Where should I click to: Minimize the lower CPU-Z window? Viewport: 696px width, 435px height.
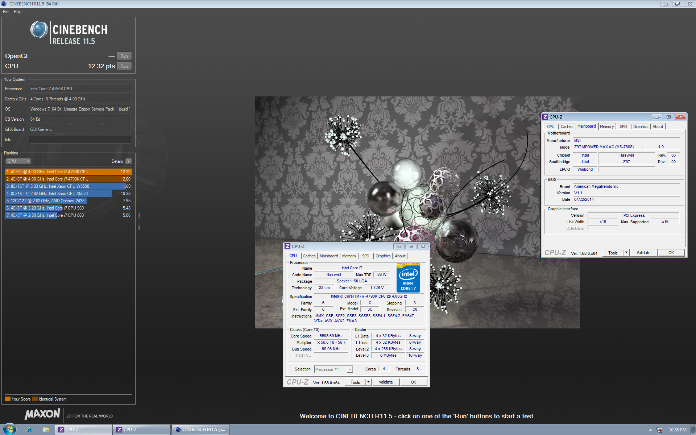(399, 246)
